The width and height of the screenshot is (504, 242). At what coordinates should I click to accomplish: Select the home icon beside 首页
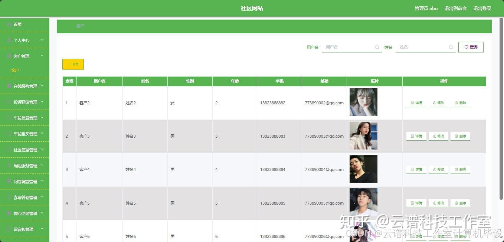point(8,24)
